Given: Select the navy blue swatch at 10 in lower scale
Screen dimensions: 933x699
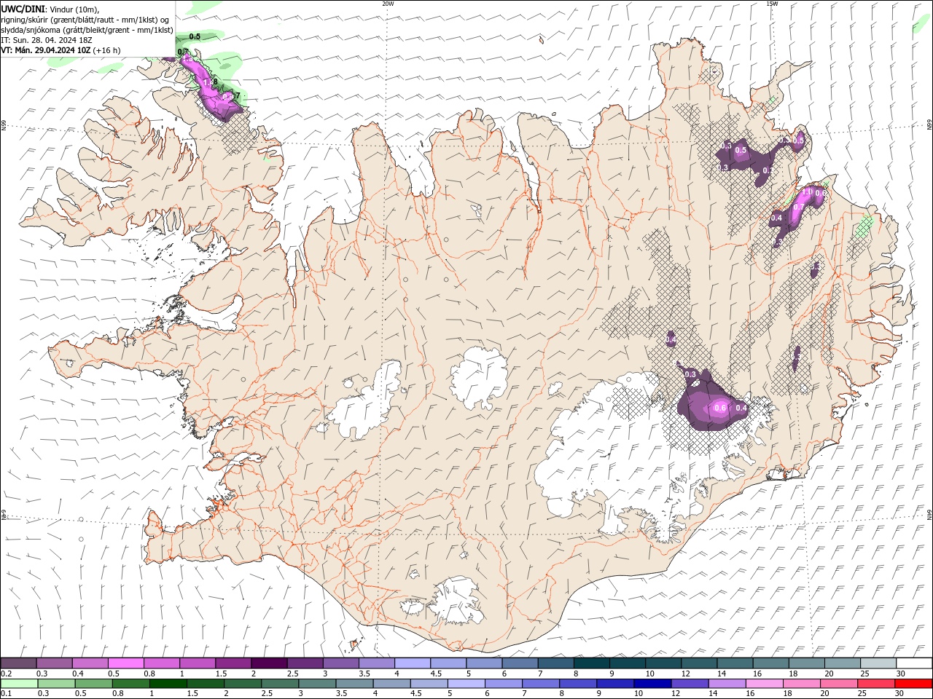Looking at the screenshot, I should (x=652, y=684).
